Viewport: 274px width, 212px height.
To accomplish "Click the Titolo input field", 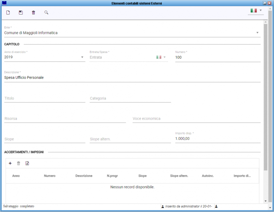I will coord(45,99).
